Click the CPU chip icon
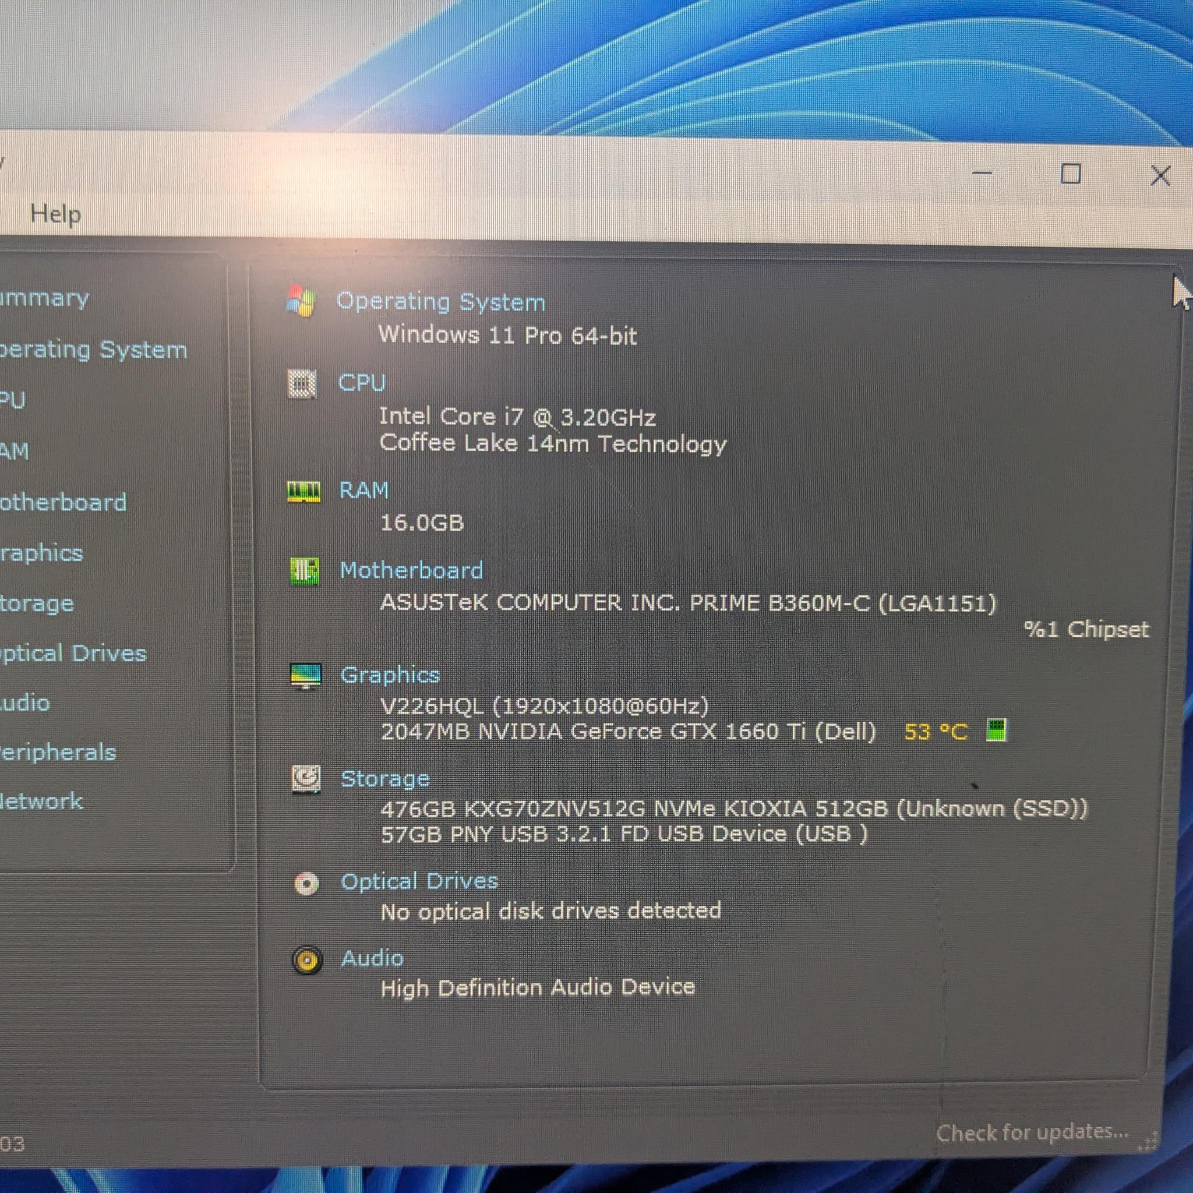Image resolution: width=1193 pixels, height=1193 pixels. click(302, 383)
